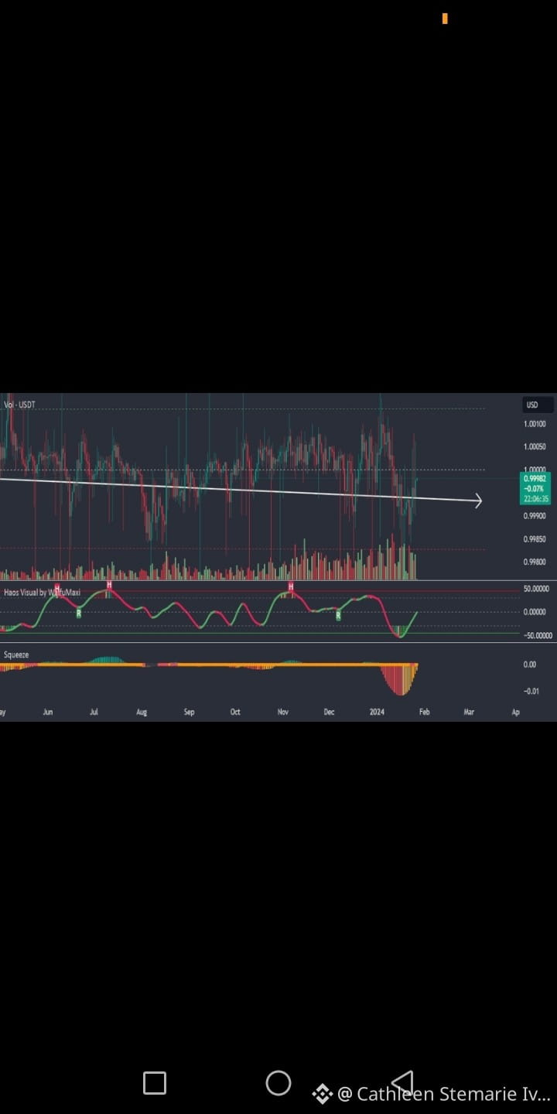The height and width of the screenshot is (1114, 557).
Task: Tap the Android back triangle button
Action: click(x=402, y=1083)
